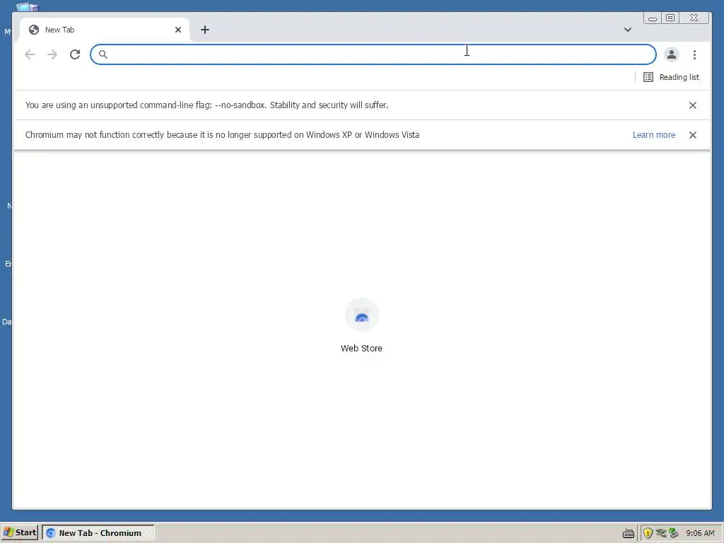This screenshot has height=543, width=724.
Task: Click the Web Store label text
Action: [x=361, y=349]
